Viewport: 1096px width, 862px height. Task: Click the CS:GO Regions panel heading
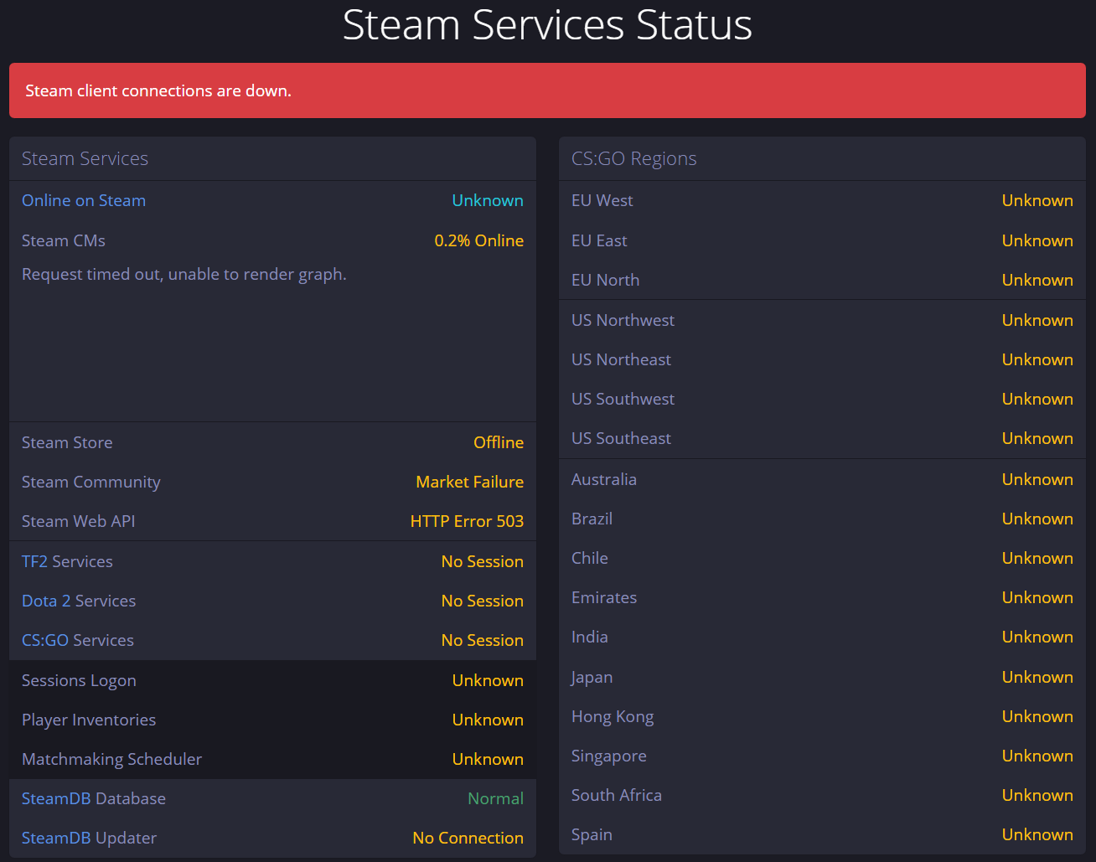634,158
